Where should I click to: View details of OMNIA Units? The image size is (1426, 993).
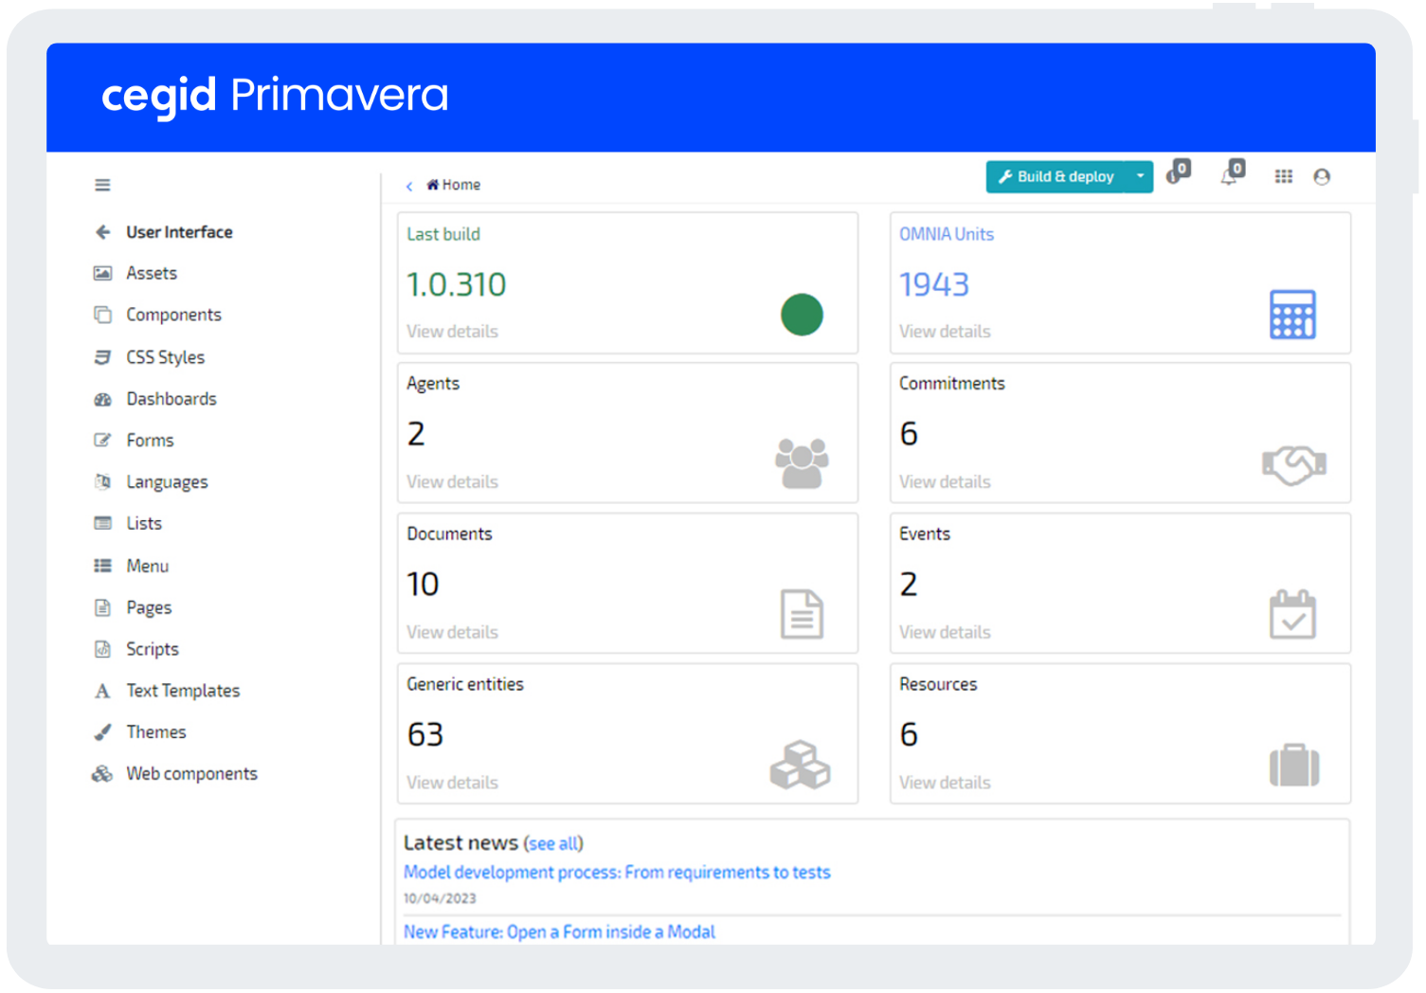coord(945,332)
